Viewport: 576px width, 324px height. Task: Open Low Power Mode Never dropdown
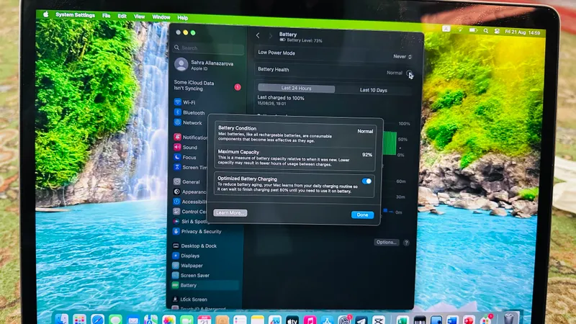pyautogui.click(x=402, y=57)
